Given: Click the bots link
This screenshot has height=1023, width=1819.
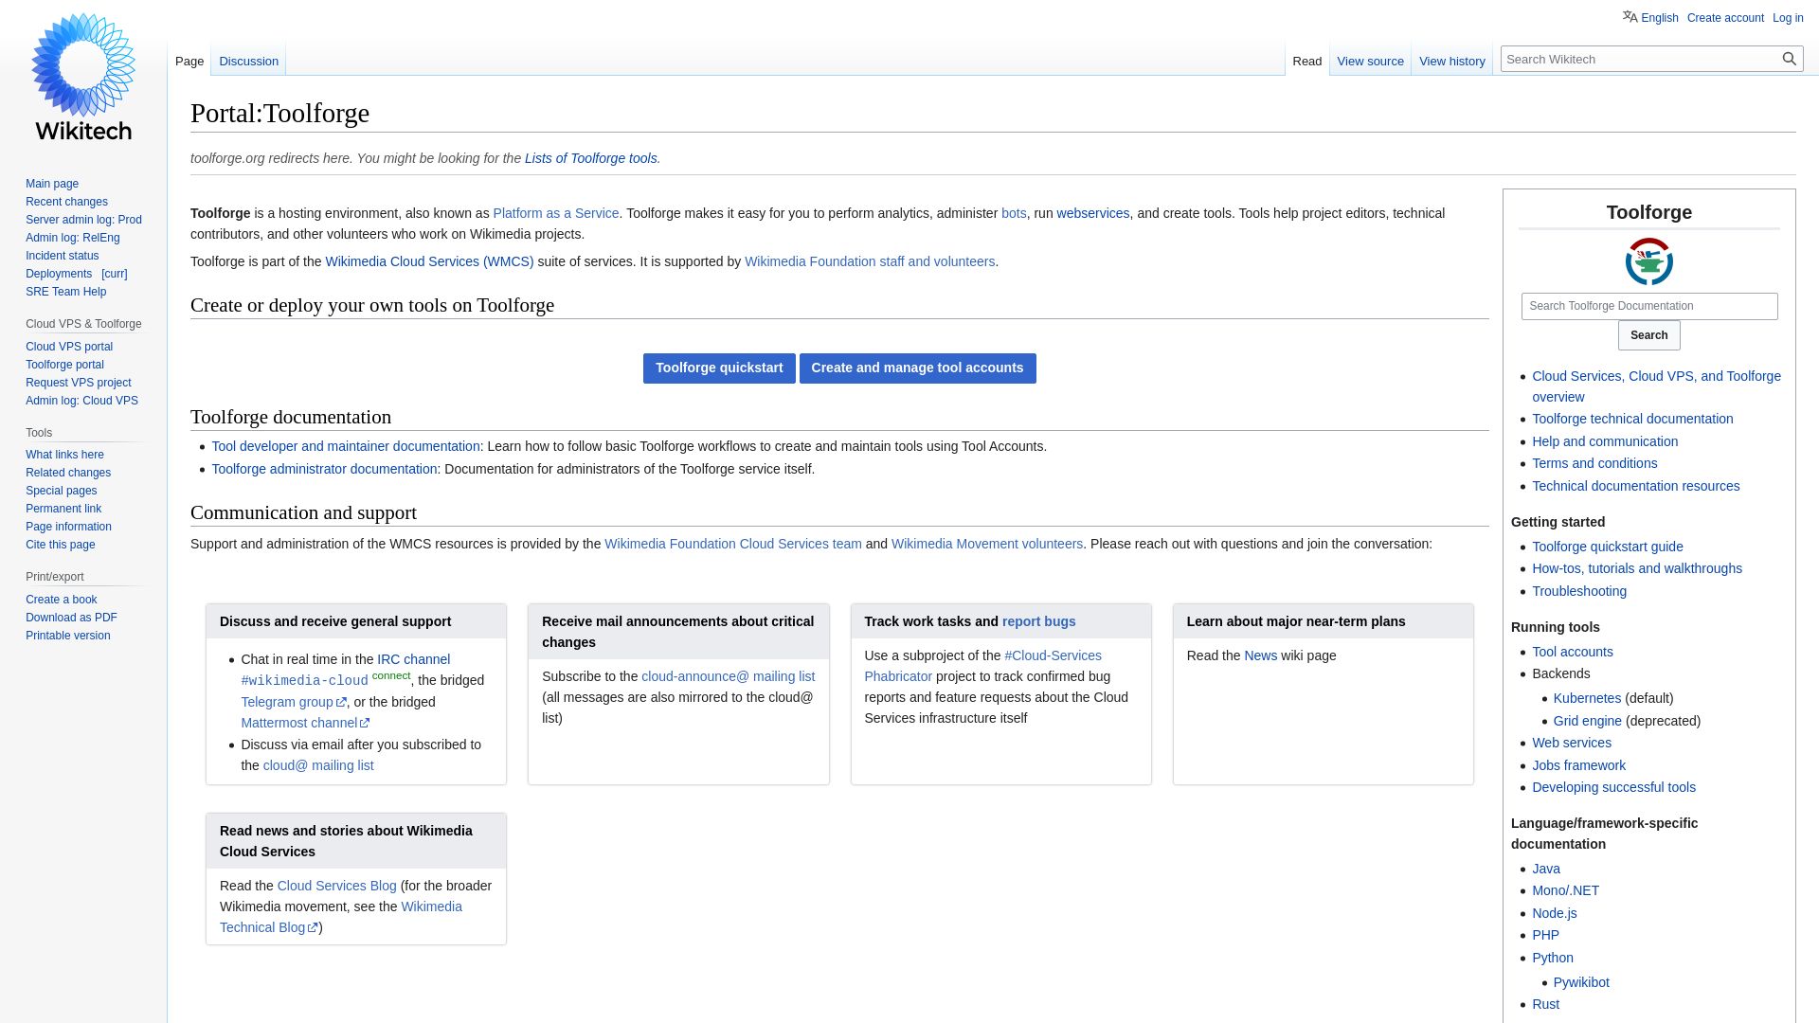Looking at the screenshot, I should tap(1014, 213).
